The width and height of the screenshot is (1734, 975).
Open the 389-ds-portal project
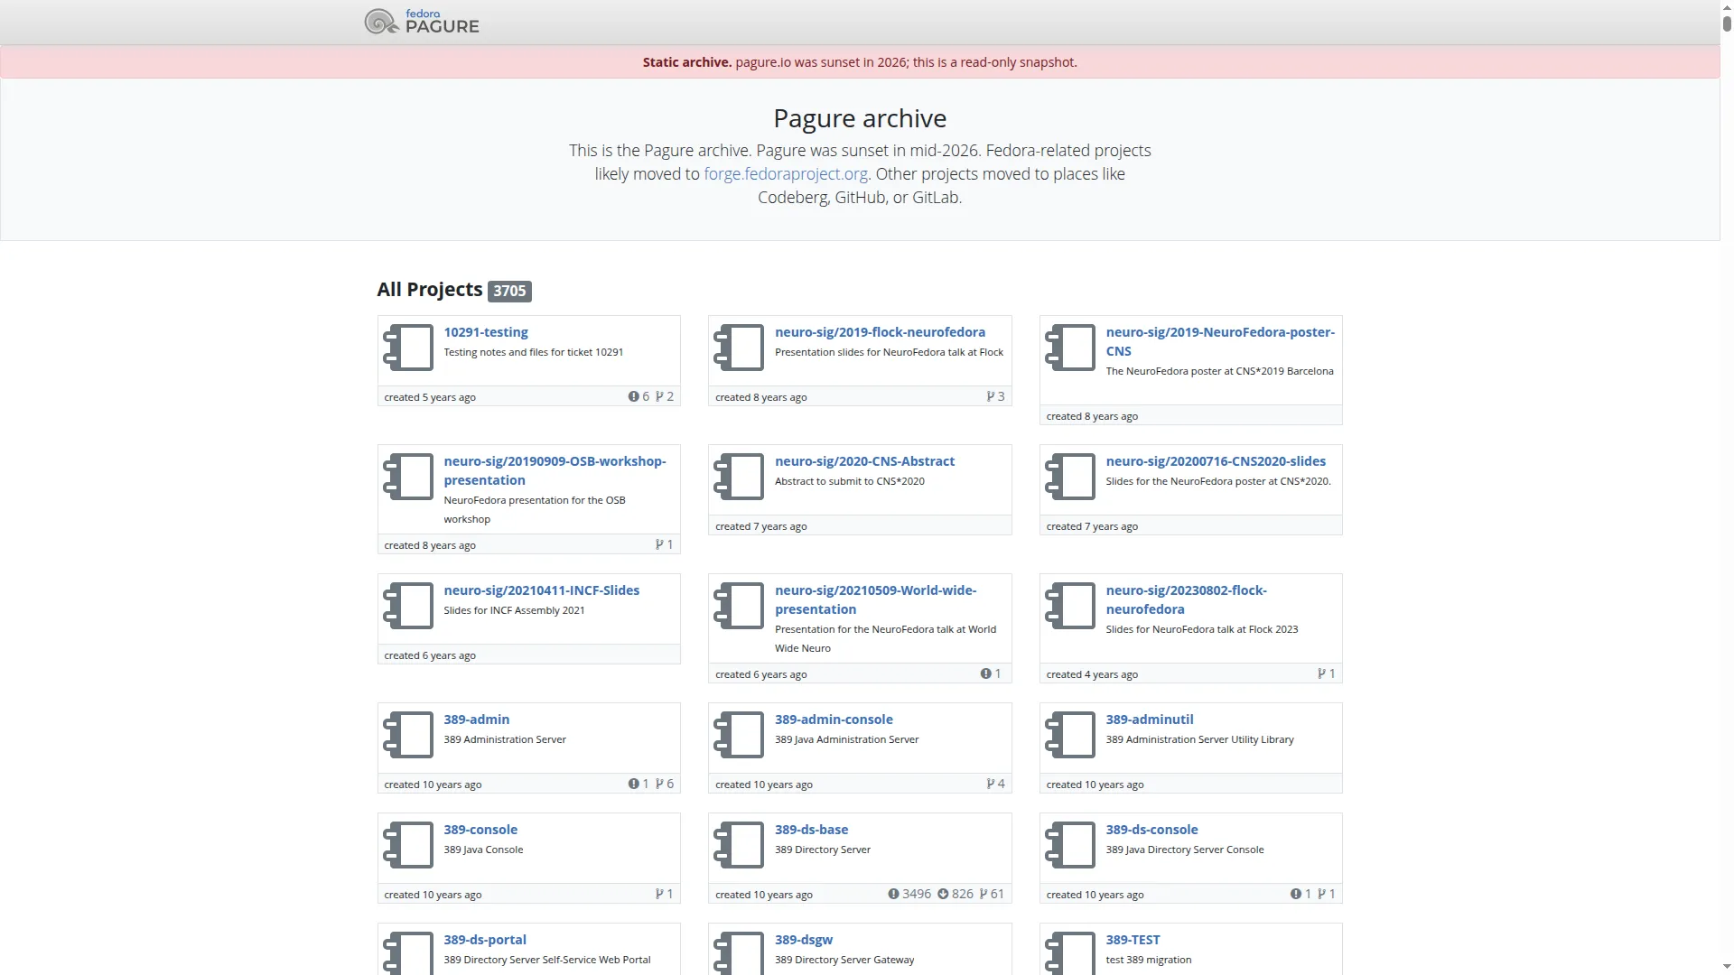(x=485, y=940)
